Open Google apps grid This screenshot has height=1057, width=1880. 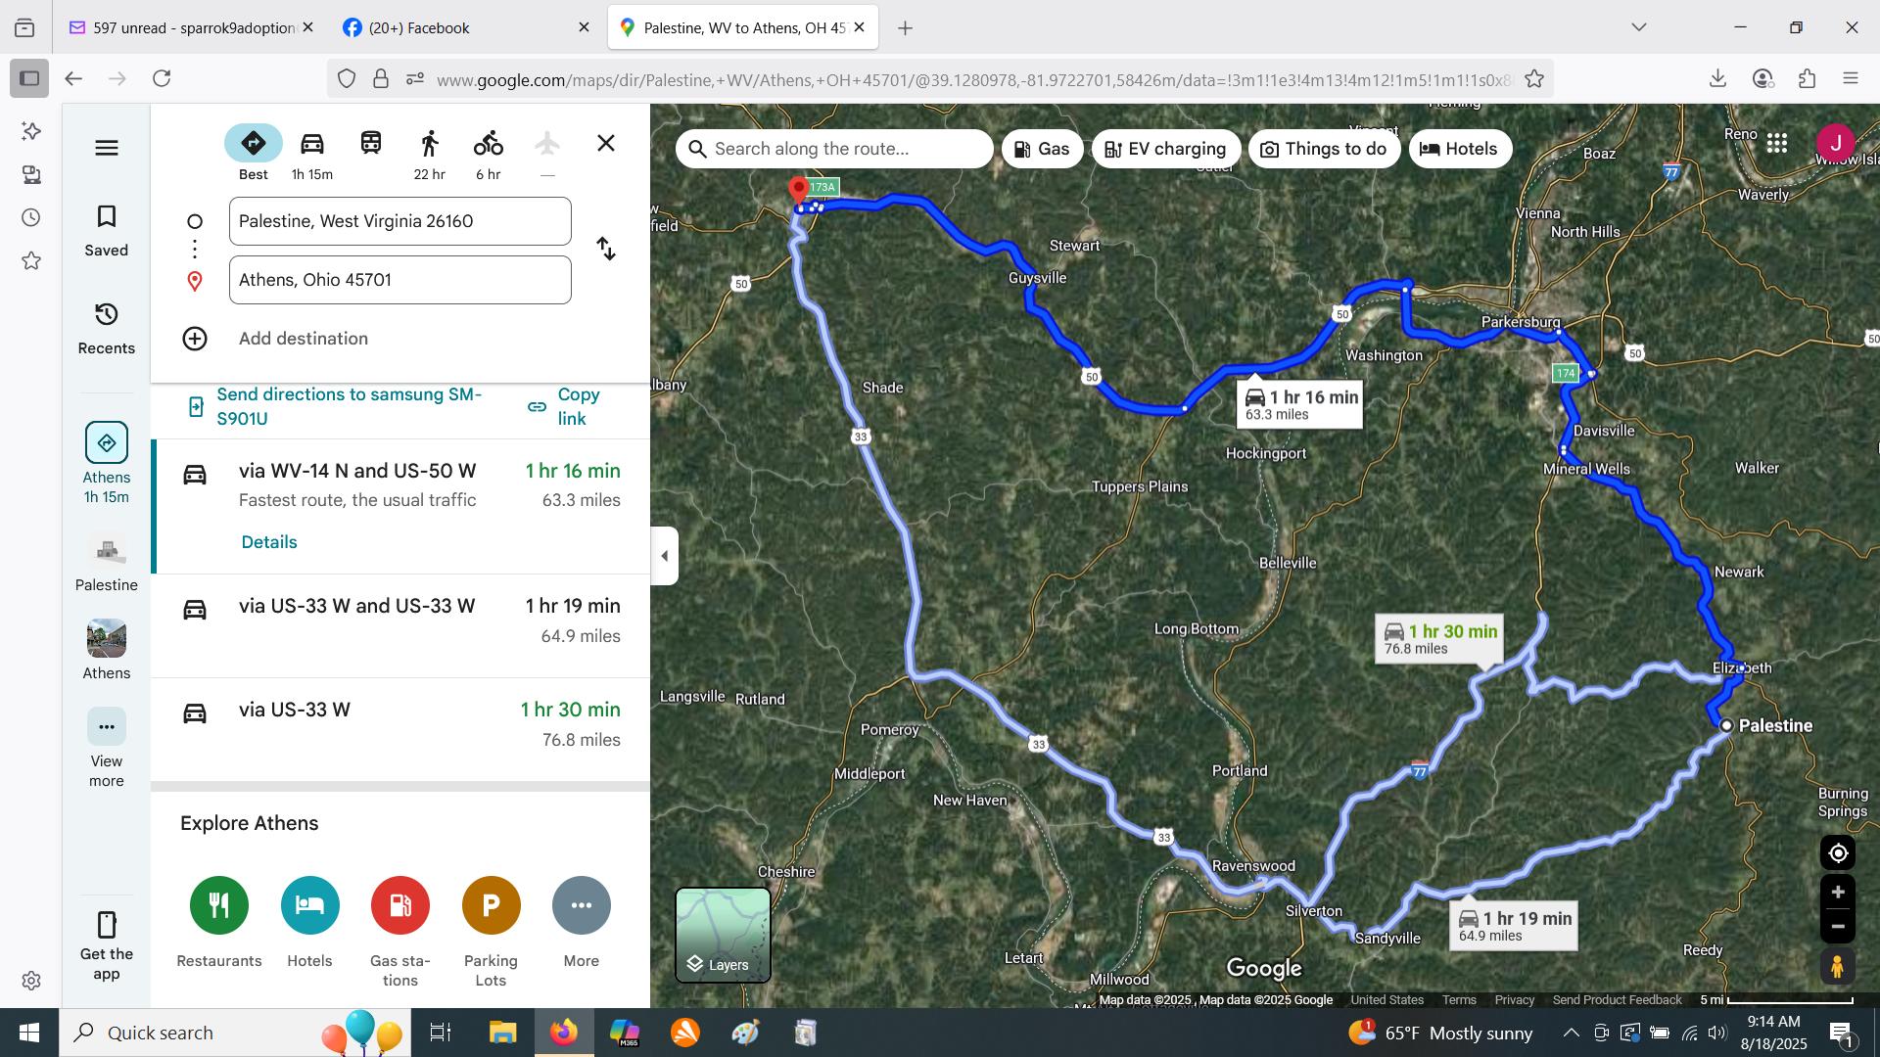1777,144
